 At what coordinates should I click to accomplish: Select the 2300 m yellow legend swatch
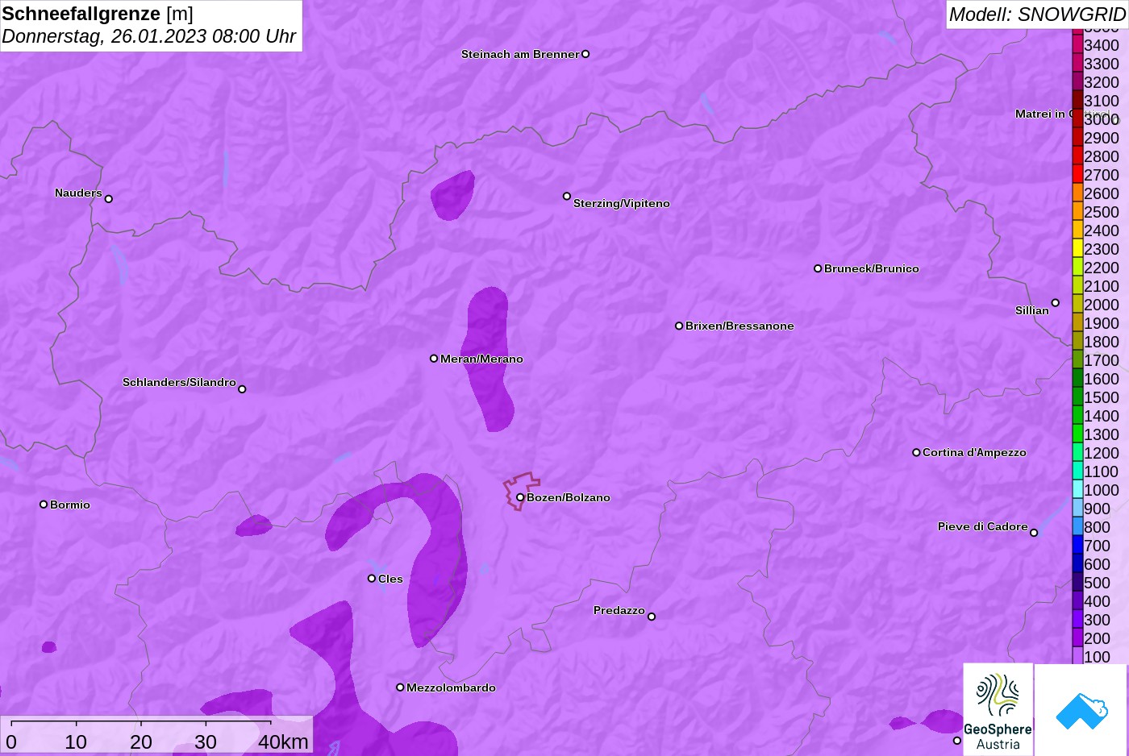coord(1077,249)
